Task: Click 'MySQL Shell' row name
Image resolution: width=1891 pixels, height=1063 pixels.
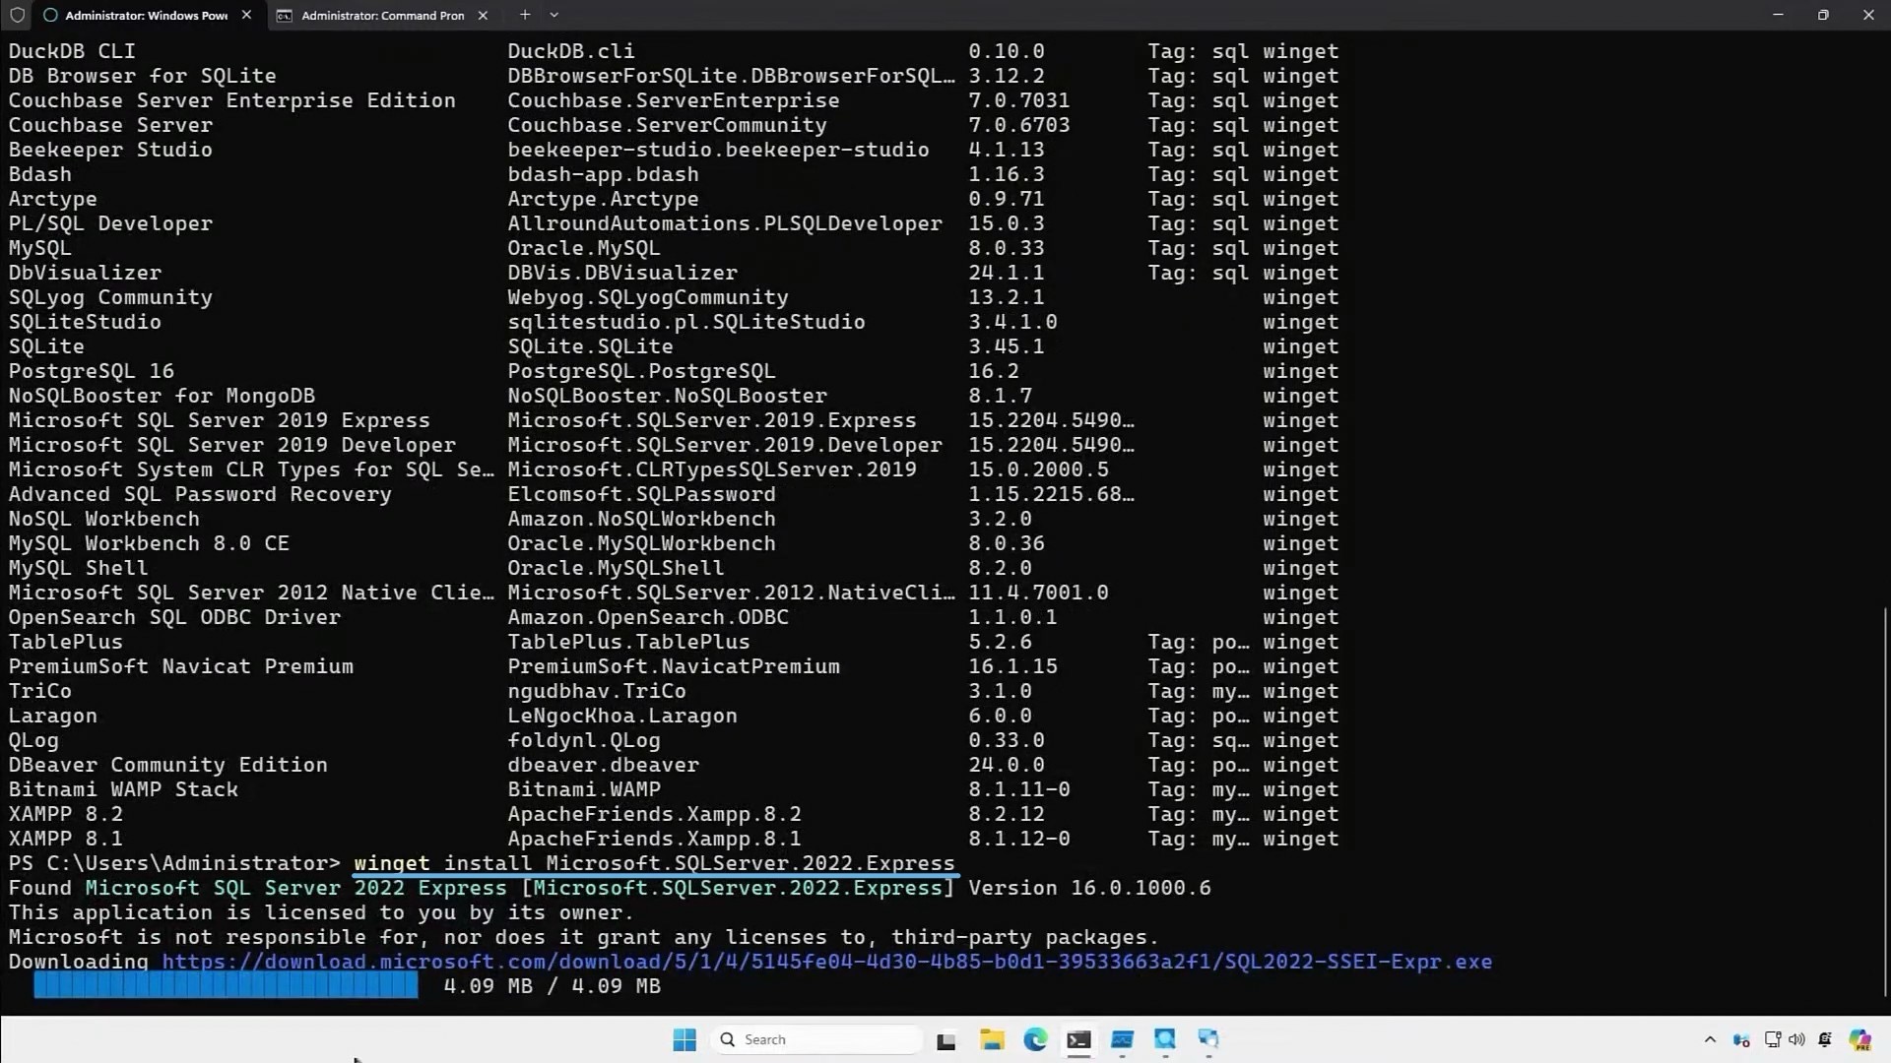Action: (x=78, y=568)
